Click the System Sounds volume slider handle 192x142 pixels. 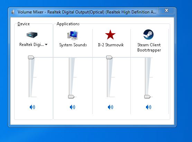click(x=71, y=97)
